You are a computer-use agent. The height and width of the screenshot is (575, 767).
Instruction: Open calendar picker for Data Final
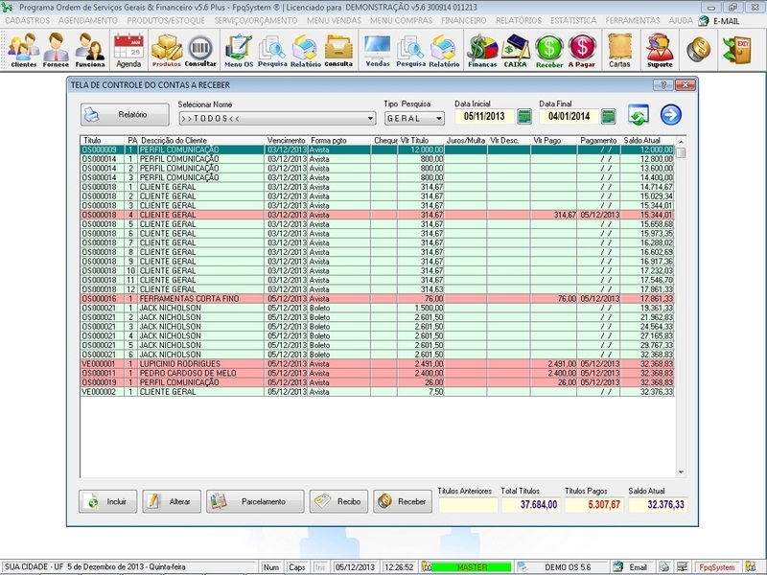(x=608, y=117)
